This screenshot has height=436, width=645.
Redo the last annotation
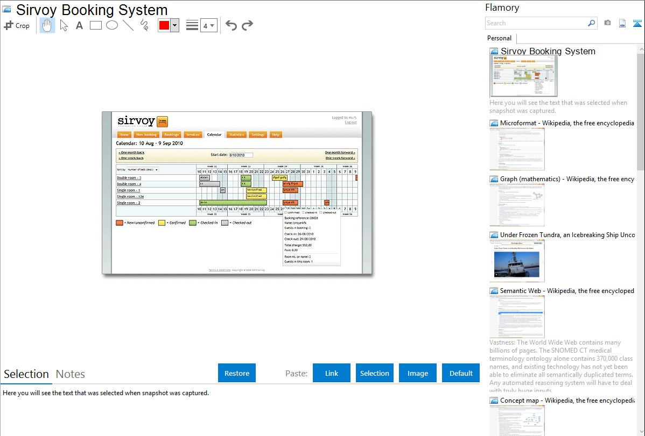[x=247, y=25]
